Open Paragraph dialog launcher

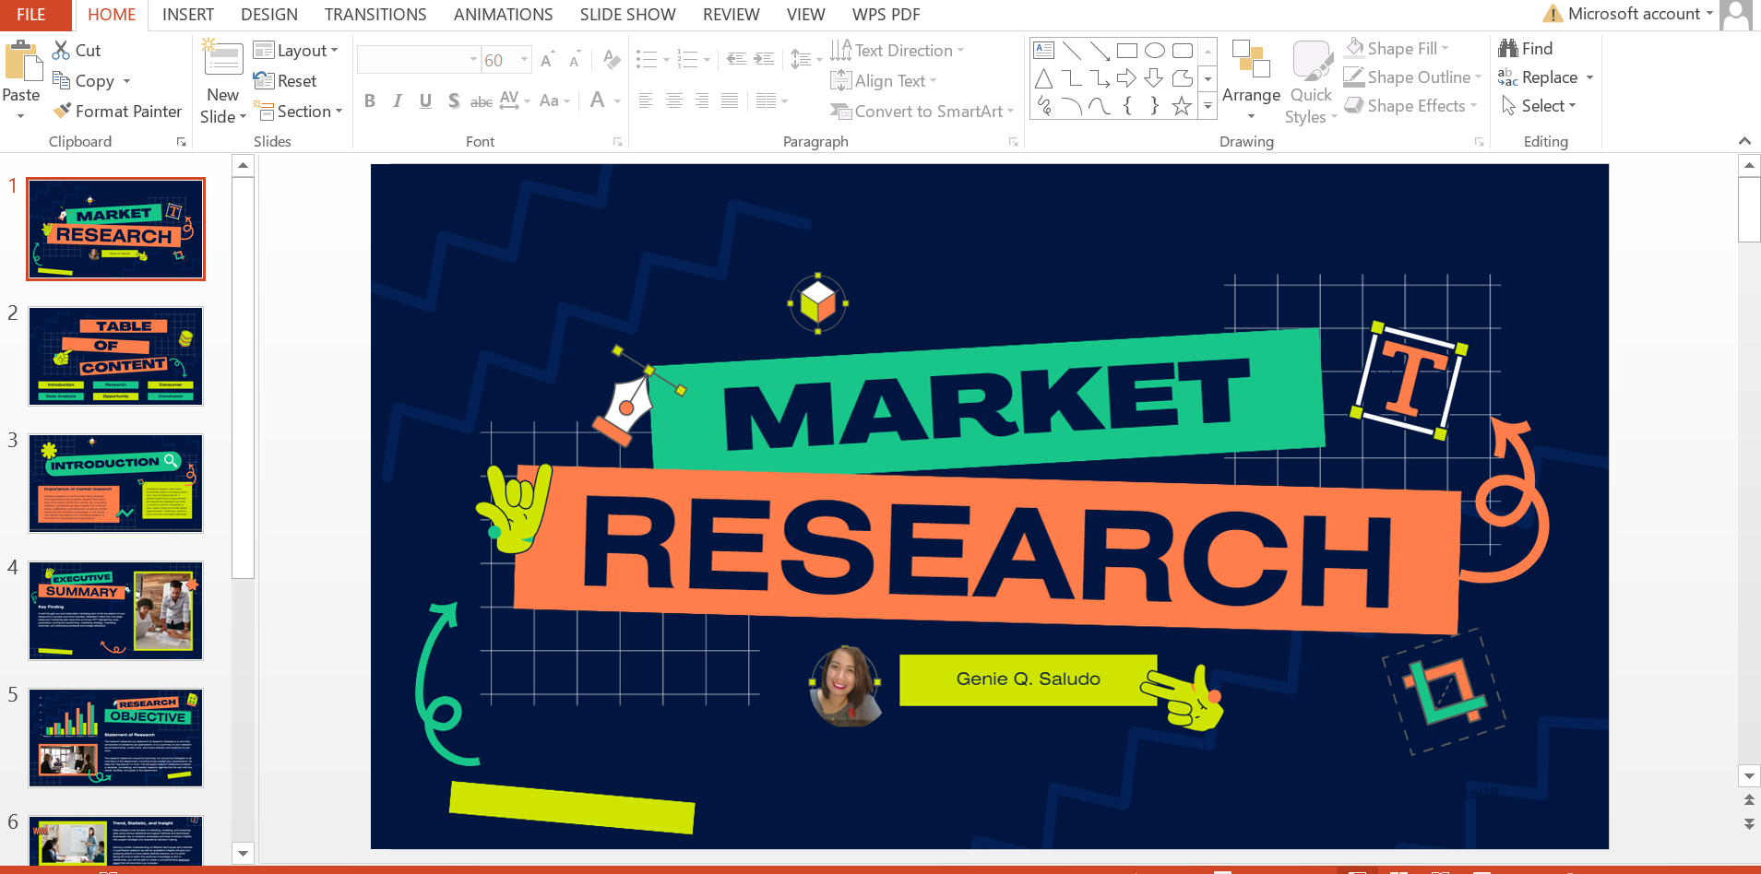tap(1013, 142)
